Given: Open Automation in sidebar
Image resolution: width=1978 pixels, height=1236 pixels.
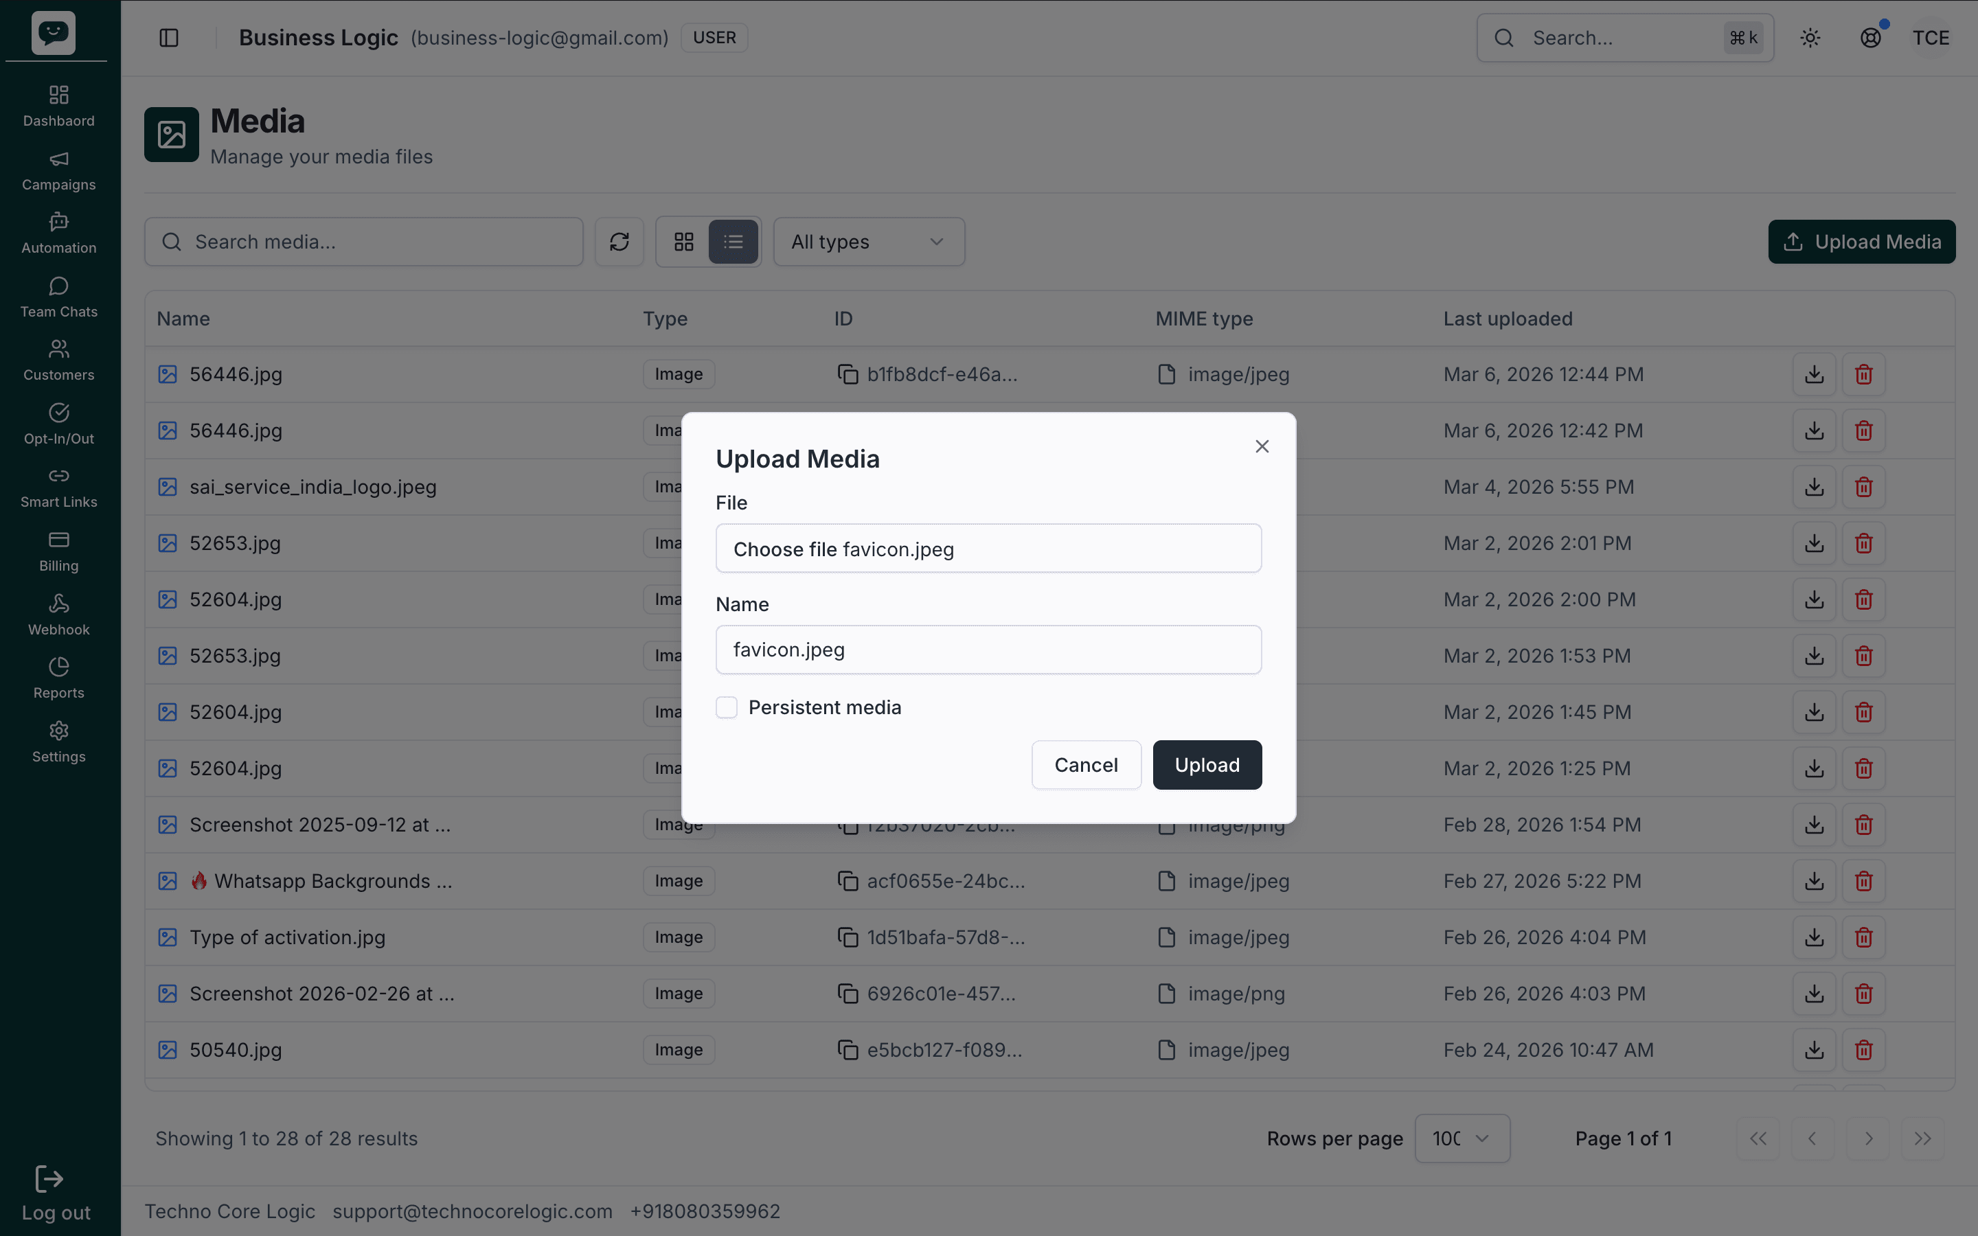Looking at the screenshot, I should coord(59,233).
